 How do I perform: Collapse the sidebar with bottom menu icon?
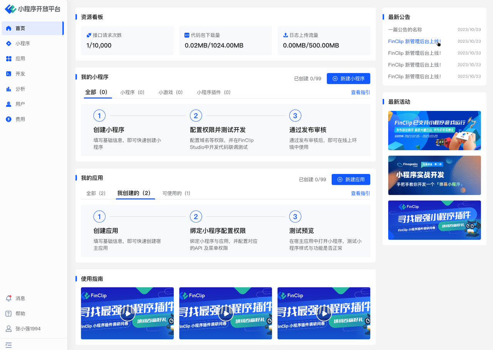coord(8,345)
